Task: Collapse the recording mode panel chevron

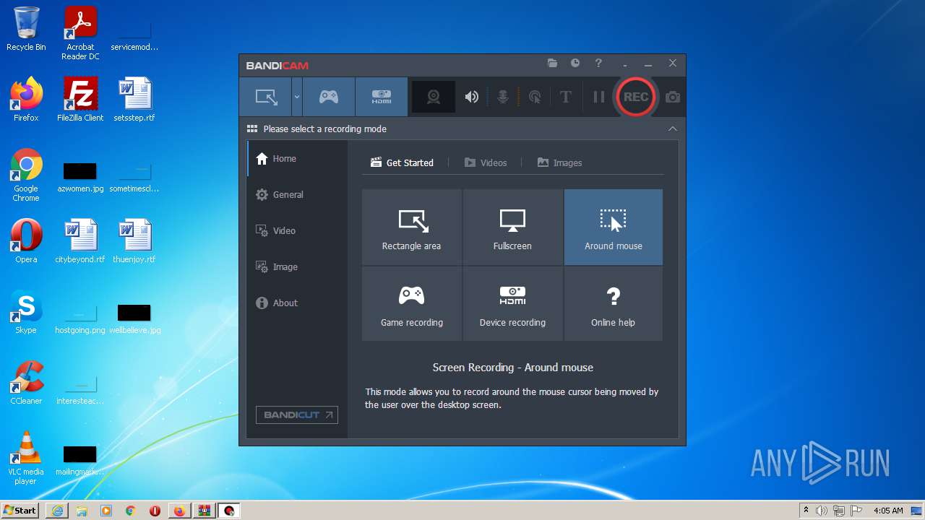Action: pos(673,129)
